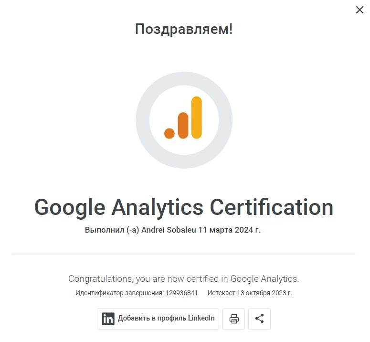Close the certificate dialog with the X
Viewport: 370px width, 342px height.
click(359, 10)
